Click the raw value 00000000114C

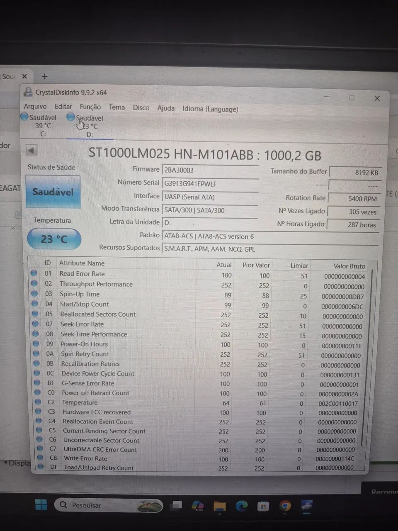pos(335,458)
